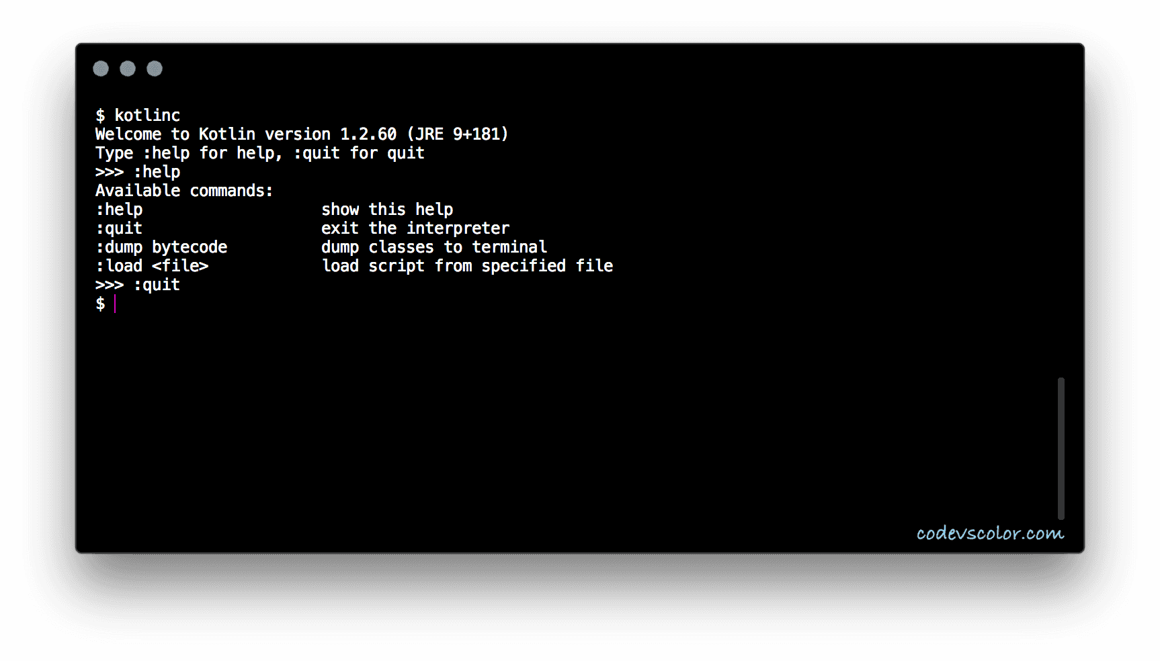Click the 'Available commands:' heading
1160x661 pixels.
pos(184,191)
